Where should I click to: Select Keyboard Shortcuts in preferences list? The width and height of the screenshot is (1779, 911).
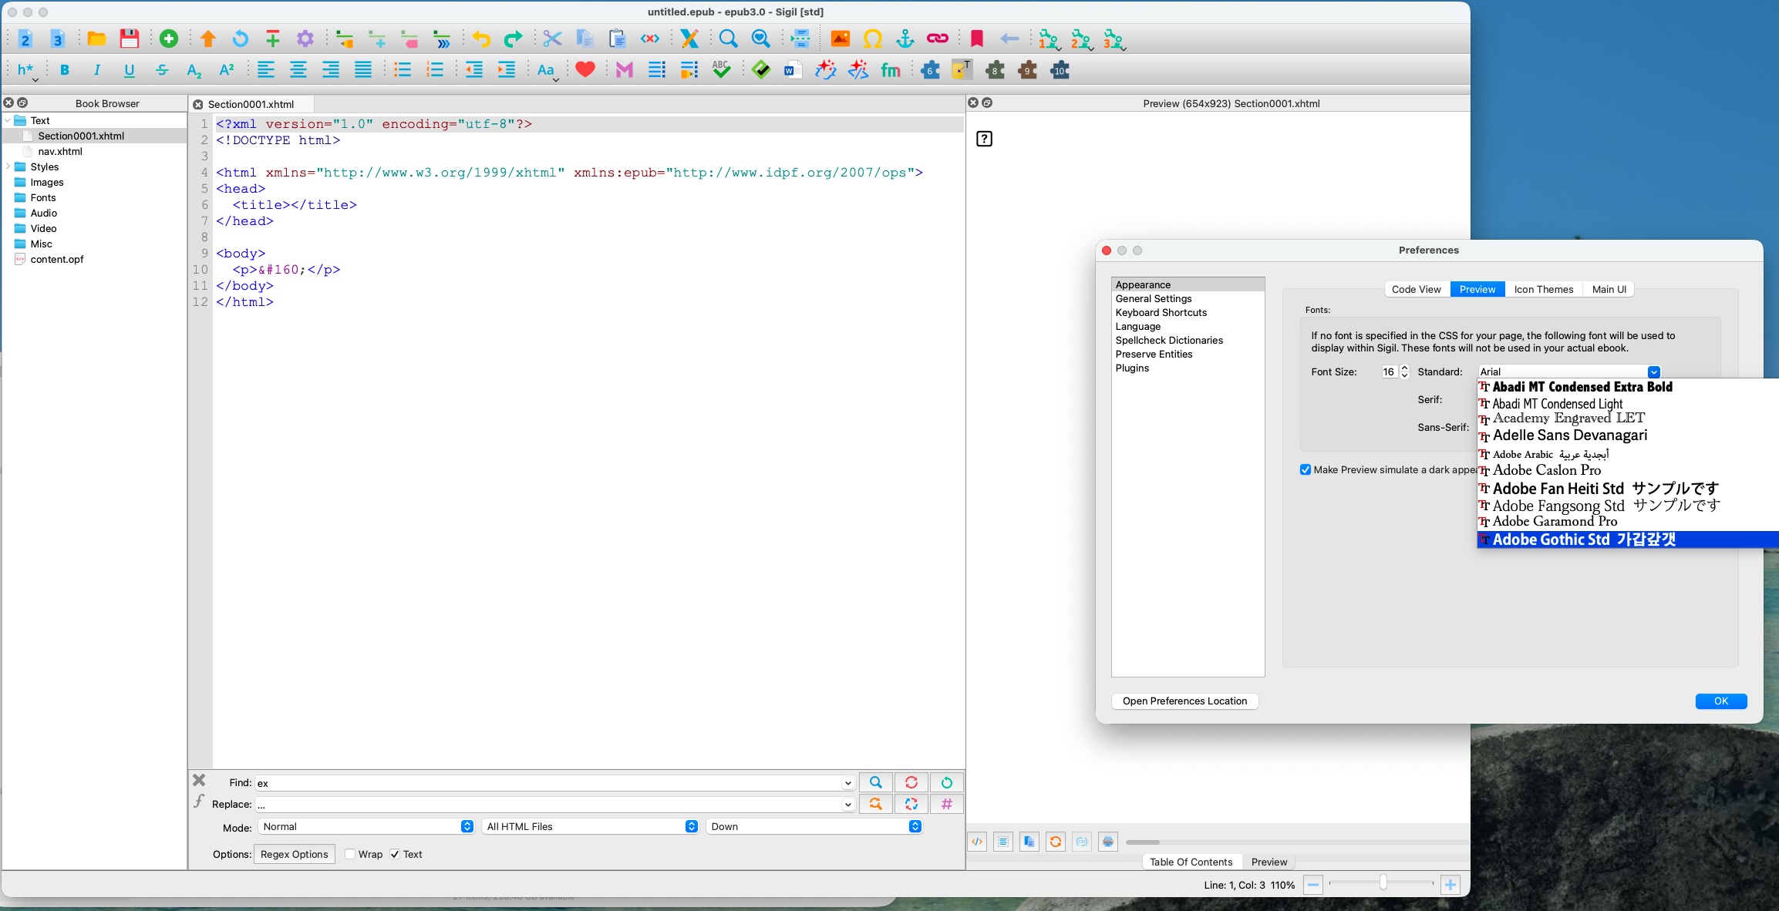1161,312
